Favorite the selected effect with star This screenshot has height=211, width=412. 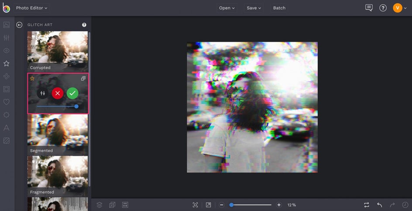click(x=32, y=78)
